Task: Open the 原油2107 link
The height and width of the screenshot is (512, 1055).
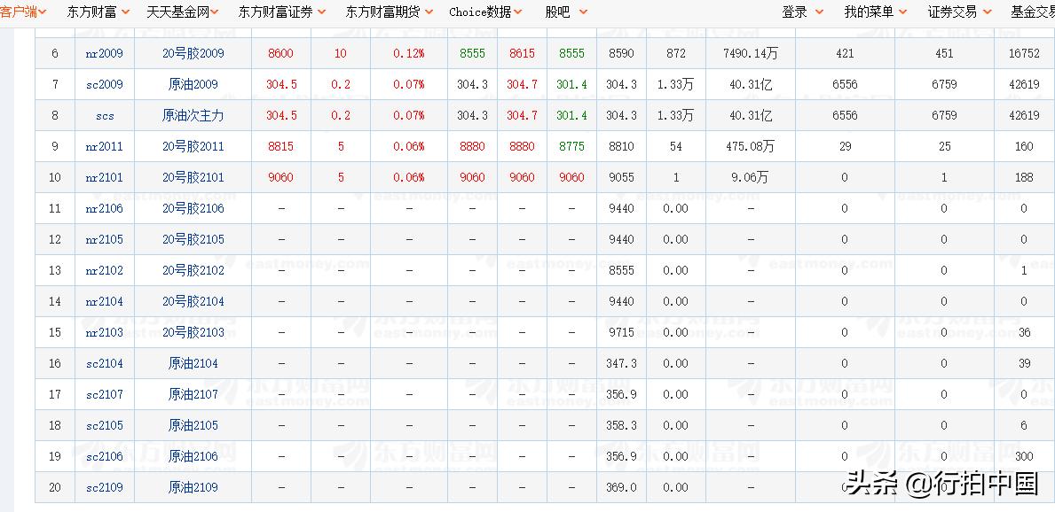Action: point(193,394)
